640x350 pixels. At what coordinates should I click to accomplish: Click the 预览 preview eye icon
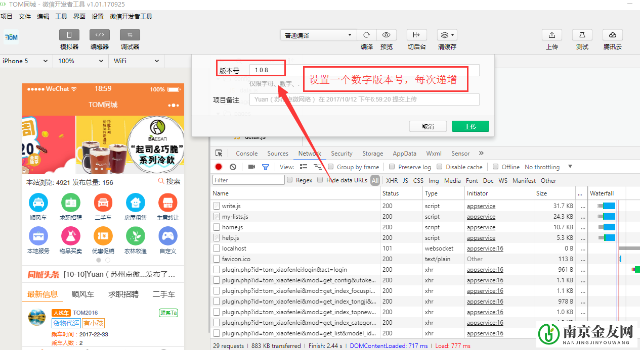(x=387, y=35)
